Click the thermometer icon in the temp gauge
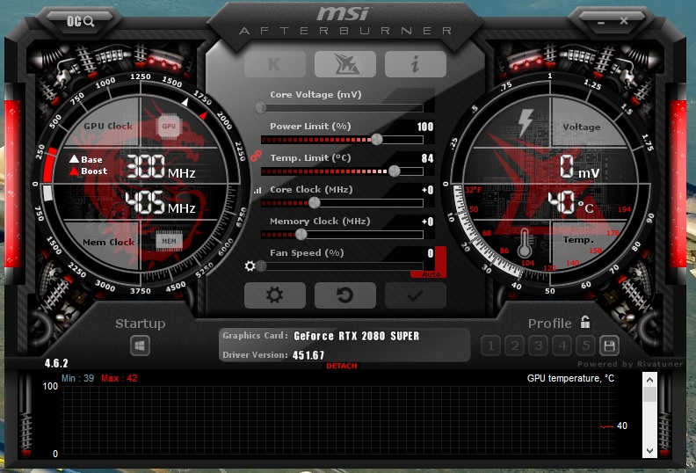The width and height of the screenshot is (696, 473). 525,243
